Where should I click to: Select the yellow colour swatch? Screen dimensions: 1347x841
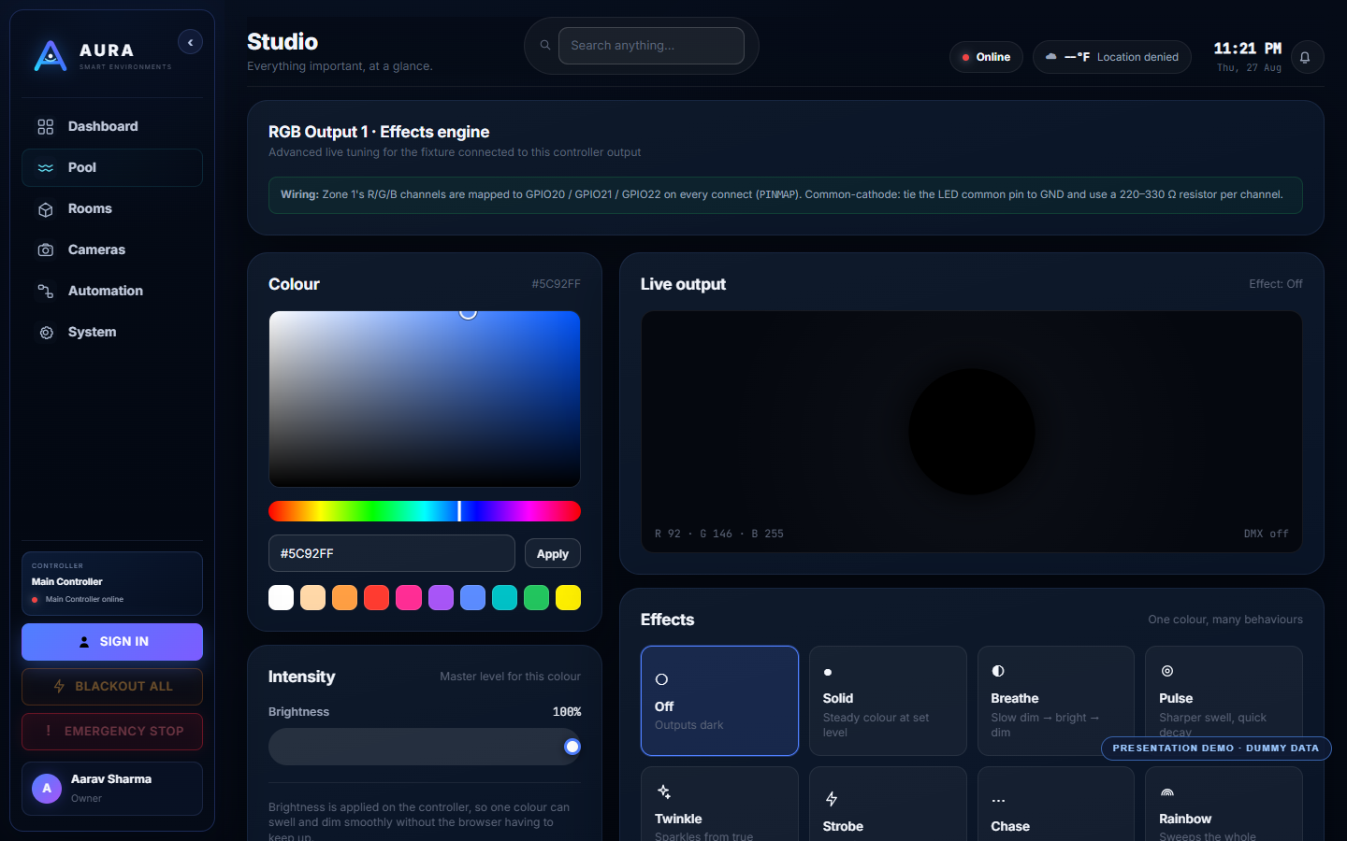tap(568, 597)
